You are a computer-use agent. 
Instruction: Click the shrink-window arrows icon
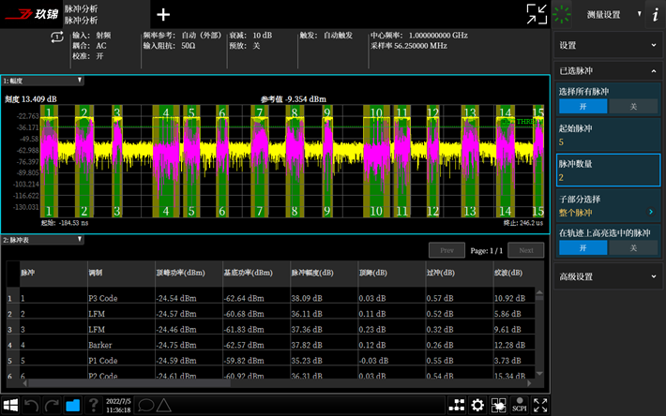[537, 14]
